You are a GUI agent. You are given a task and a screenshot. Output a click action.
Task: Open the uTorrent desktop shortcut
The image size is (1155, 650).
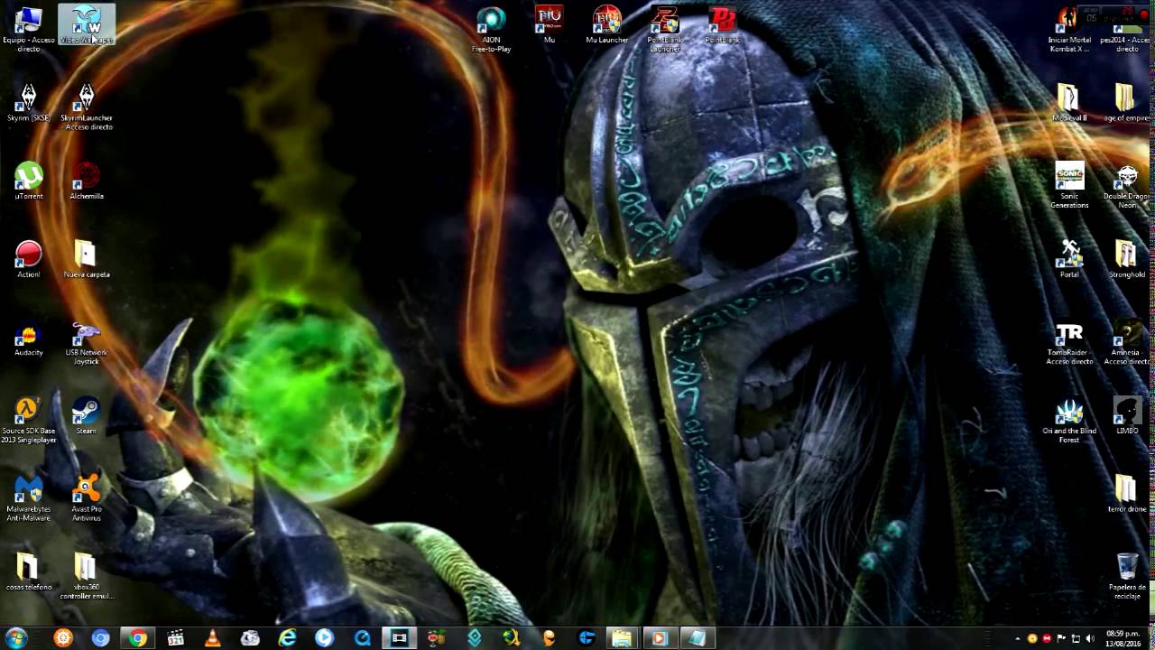[x=29, y=181]
